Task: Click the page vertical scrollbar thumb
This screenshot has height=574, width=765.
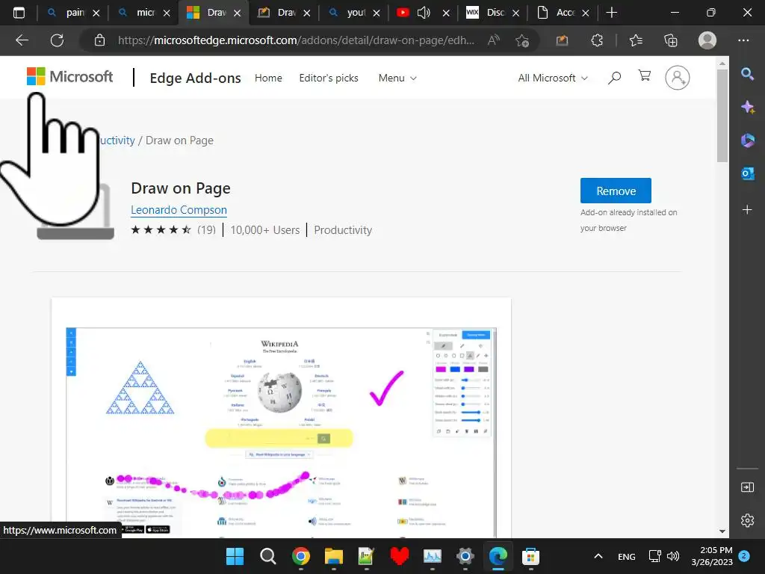Action: pyautogui.click(x=722, y=115)
